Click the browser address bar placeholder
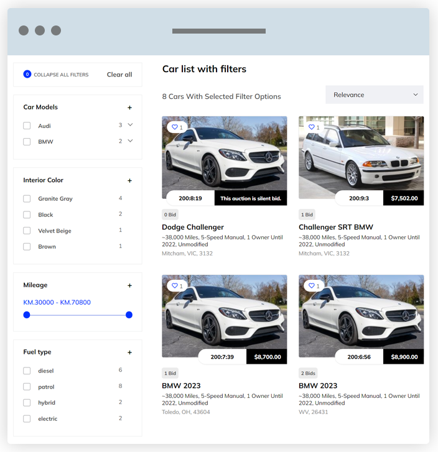 coord(219,31)
